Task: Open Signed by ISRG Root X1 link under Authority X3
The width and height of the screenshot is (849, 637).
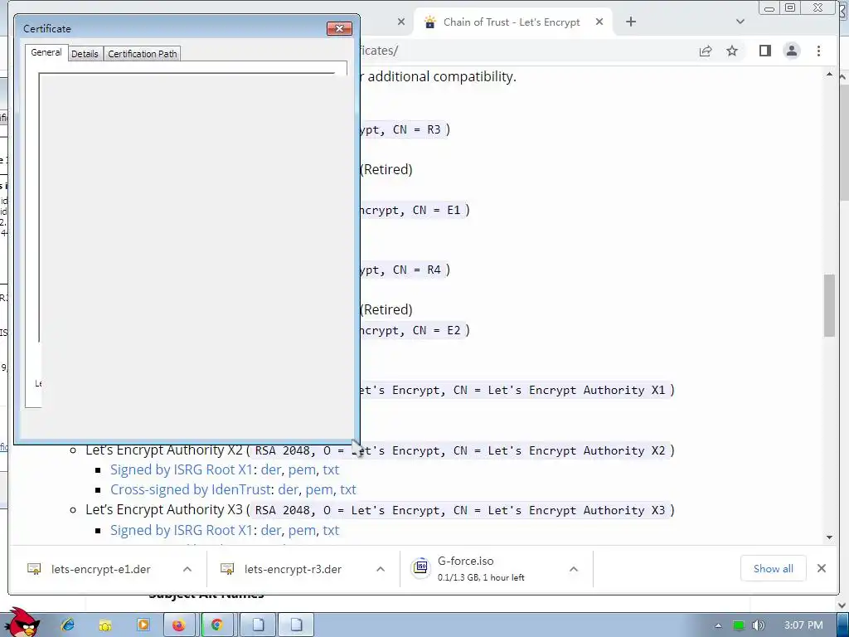Action: click(182, 530)
